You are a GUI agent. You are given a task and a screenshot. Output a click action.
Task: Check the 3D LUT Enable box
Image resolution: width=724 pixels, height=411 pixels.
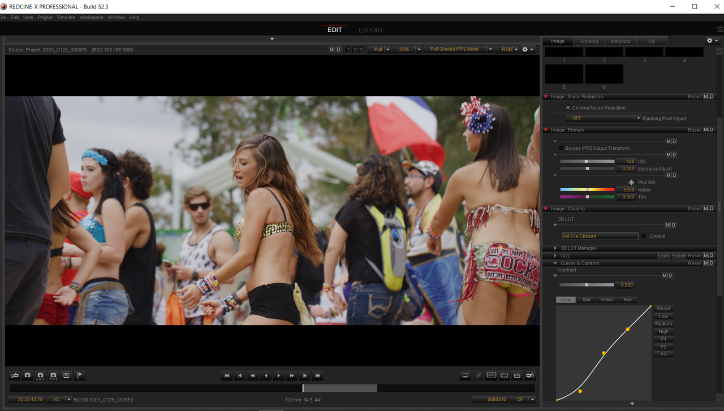(x=644, y=236)
